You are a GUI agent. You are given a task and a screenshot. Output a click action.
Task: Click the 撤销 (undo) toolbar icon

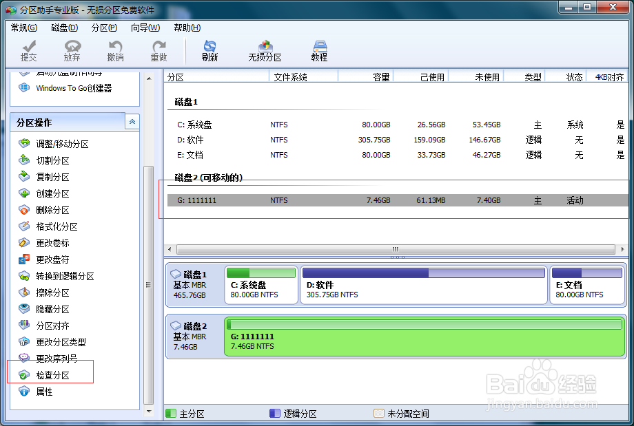coord(115,51)
